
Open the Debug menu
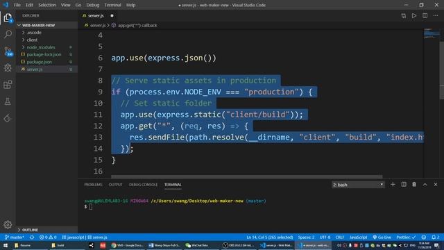tap(92, 5)
